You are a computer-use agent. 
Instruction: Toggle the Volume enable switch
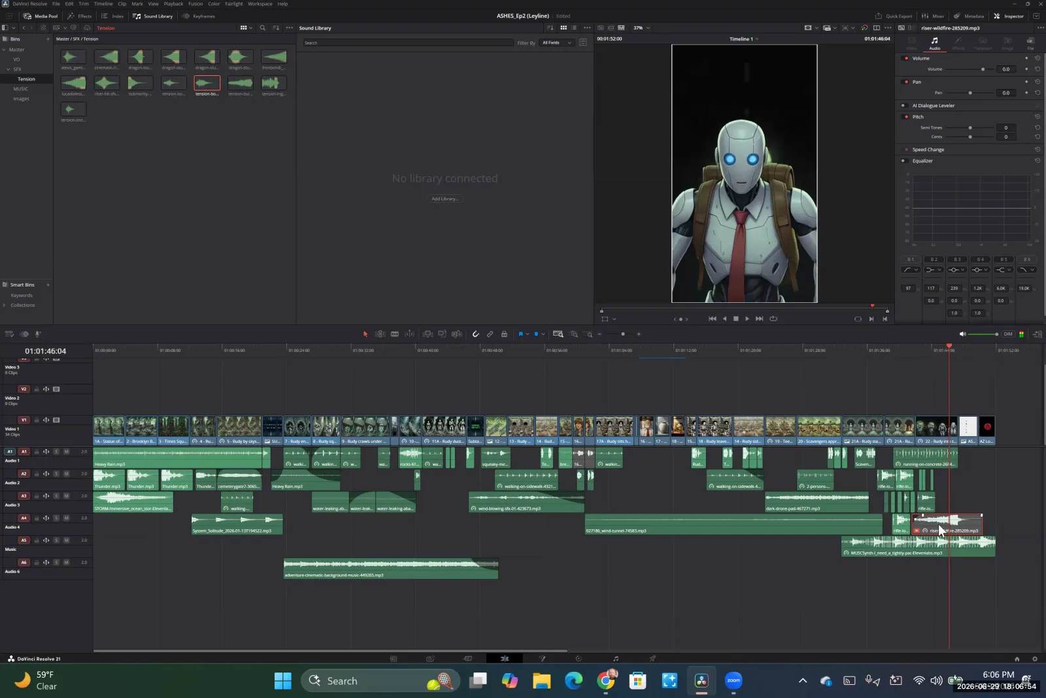pyautogui.click(x=906, y=58)
